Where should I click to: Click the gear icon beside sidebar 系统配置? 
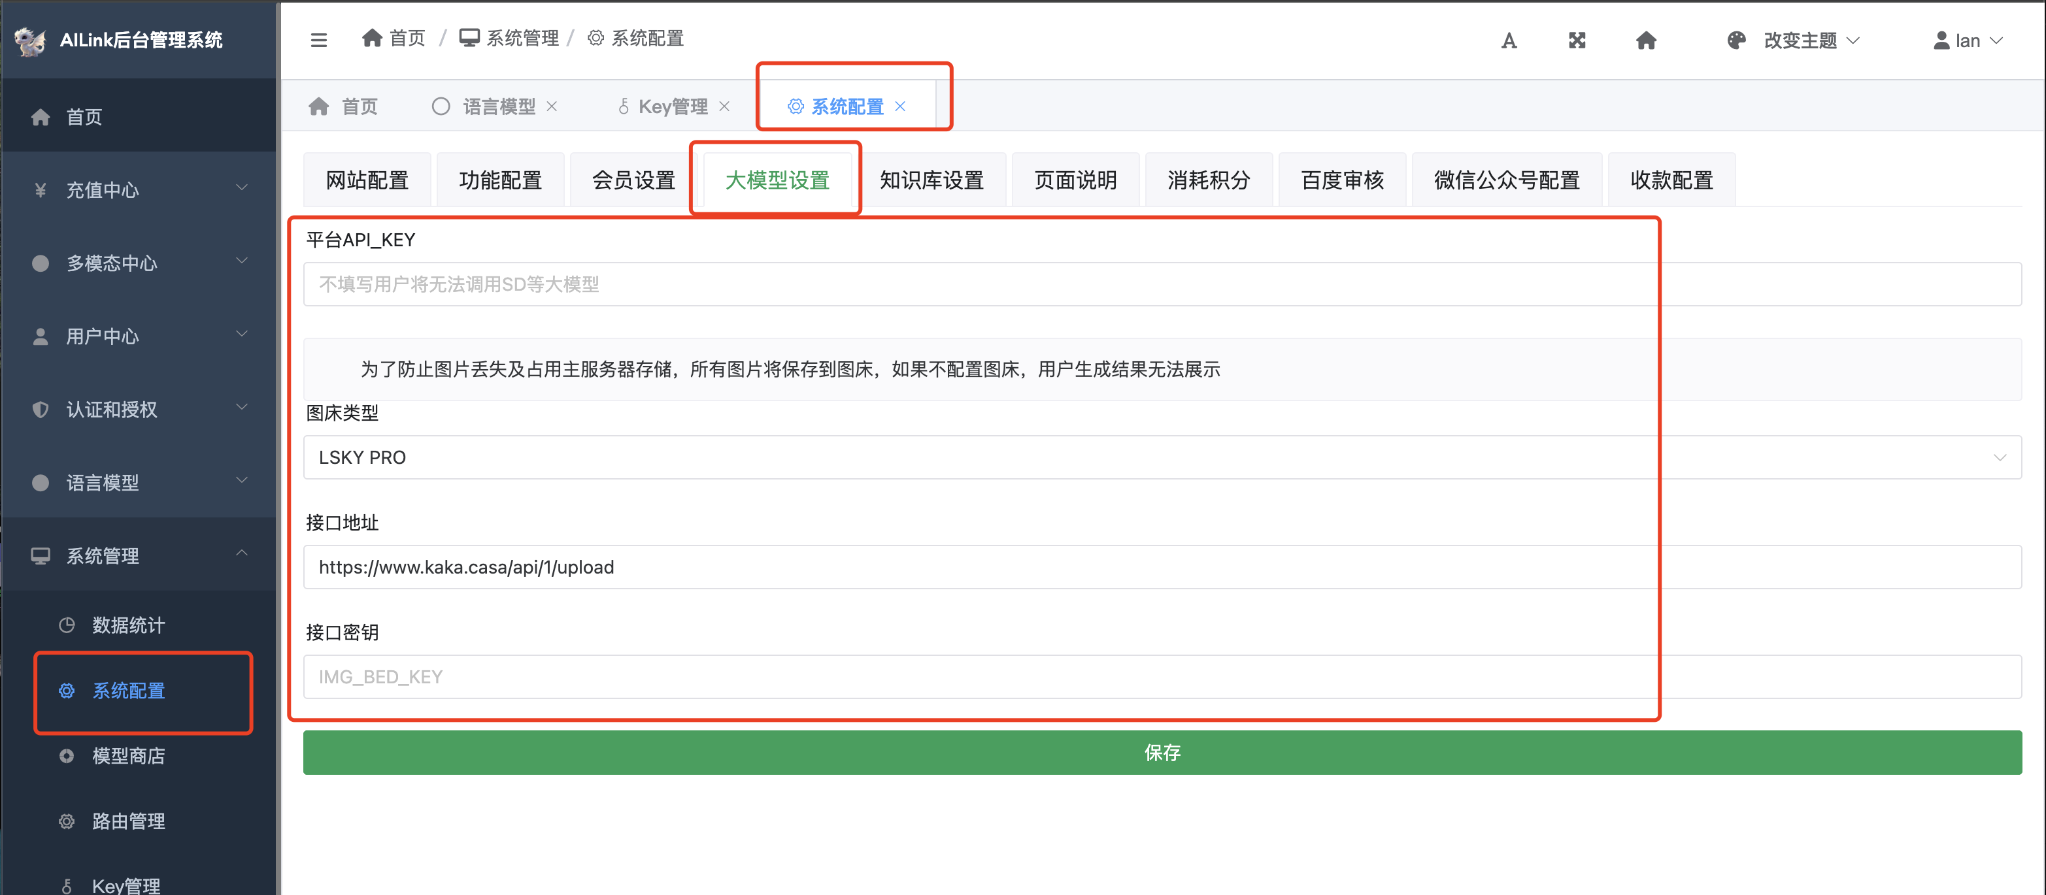coord(67,691)
